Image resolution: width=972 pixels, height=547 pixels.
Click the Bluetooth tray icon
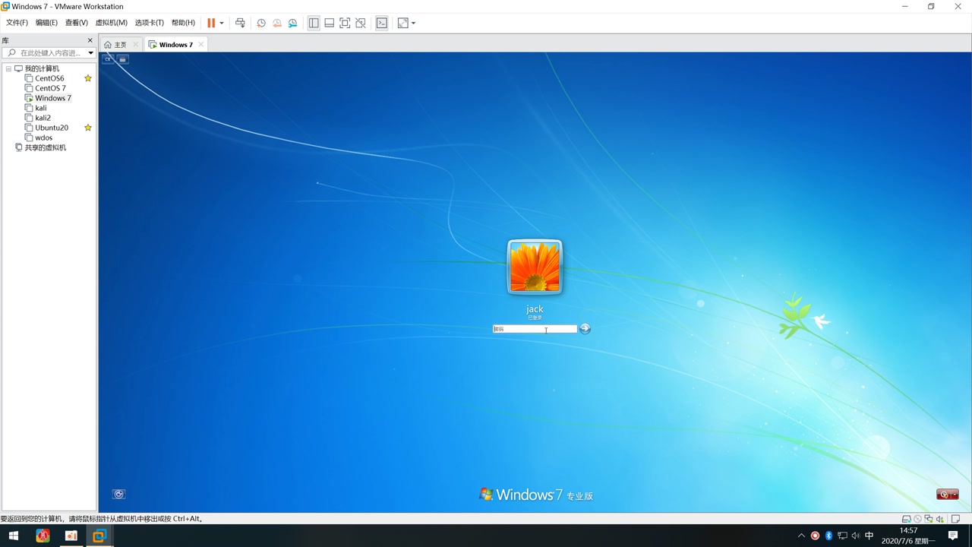click(x=829, y=536)
